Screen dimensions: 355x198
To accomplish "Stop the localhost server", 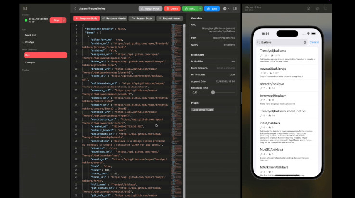I will tap(56, 20).
